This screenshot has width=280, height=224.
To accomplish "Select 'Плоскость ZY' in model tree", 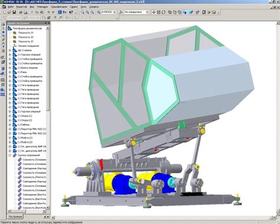I will pyautogui.click(x=26, y=41).
